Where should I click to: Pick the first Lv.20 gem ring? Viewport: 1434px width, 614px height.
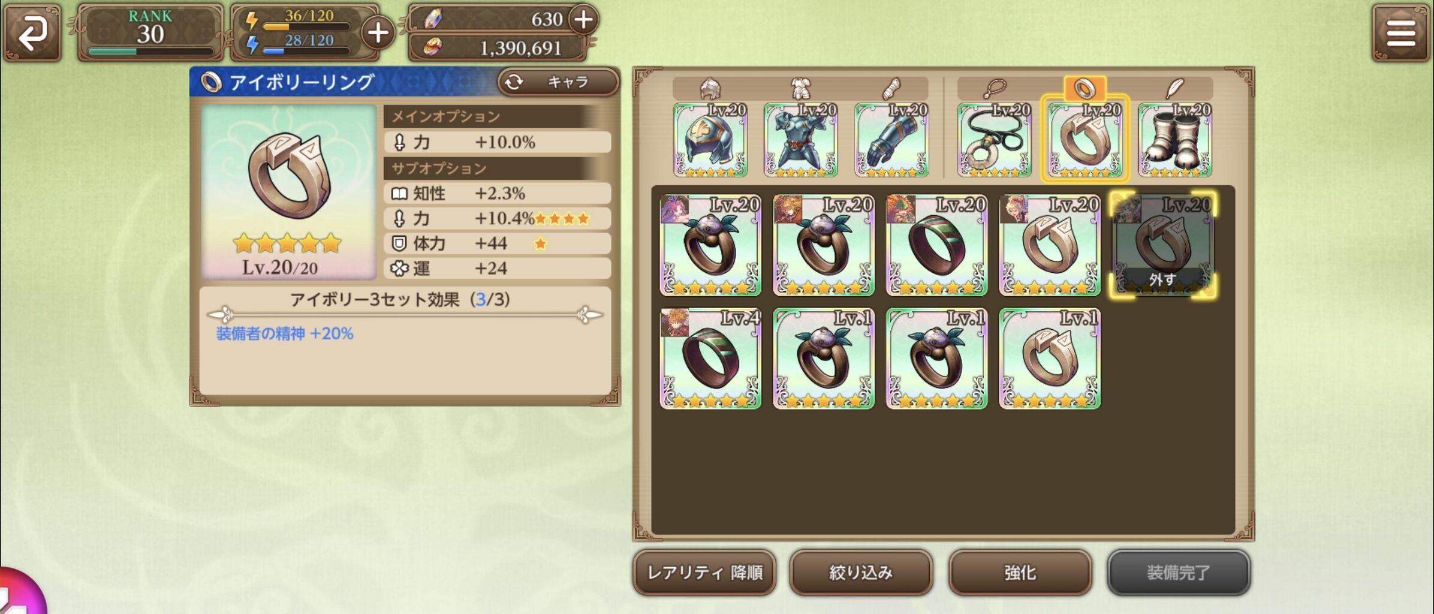coord(710,245)
